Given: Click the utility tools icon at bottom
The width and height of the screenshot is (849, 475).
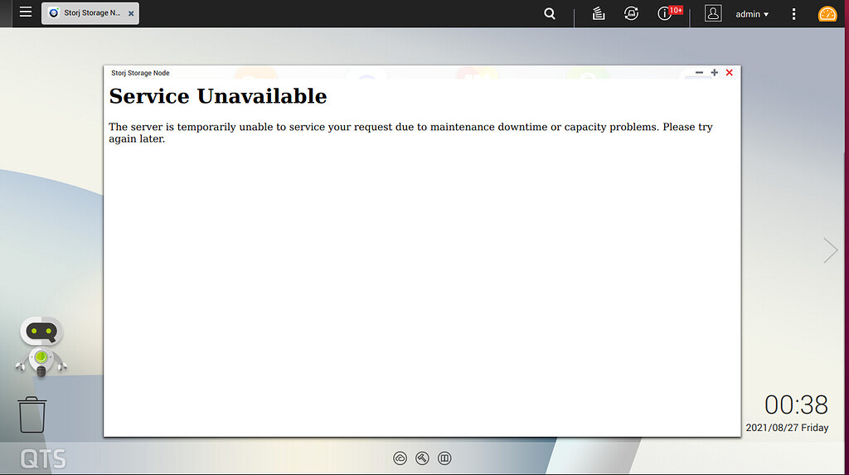Looking at the screenshot, I should coord(422,458).
